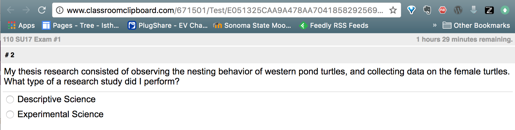Open Sonoma State Moodle bookmark
515x130 pixels.
tap(252, 25)
